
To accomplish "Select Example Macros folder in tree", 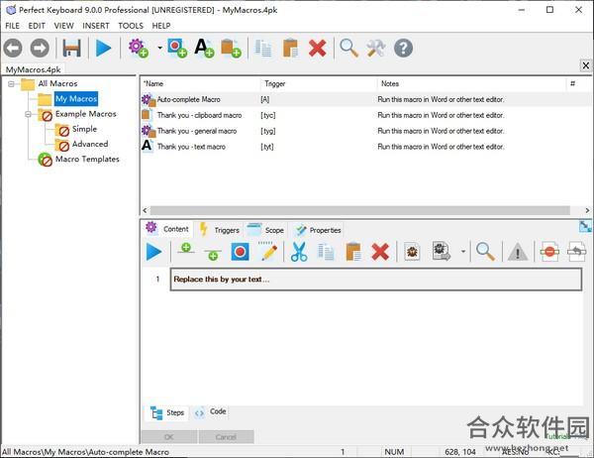I will 85,114.
